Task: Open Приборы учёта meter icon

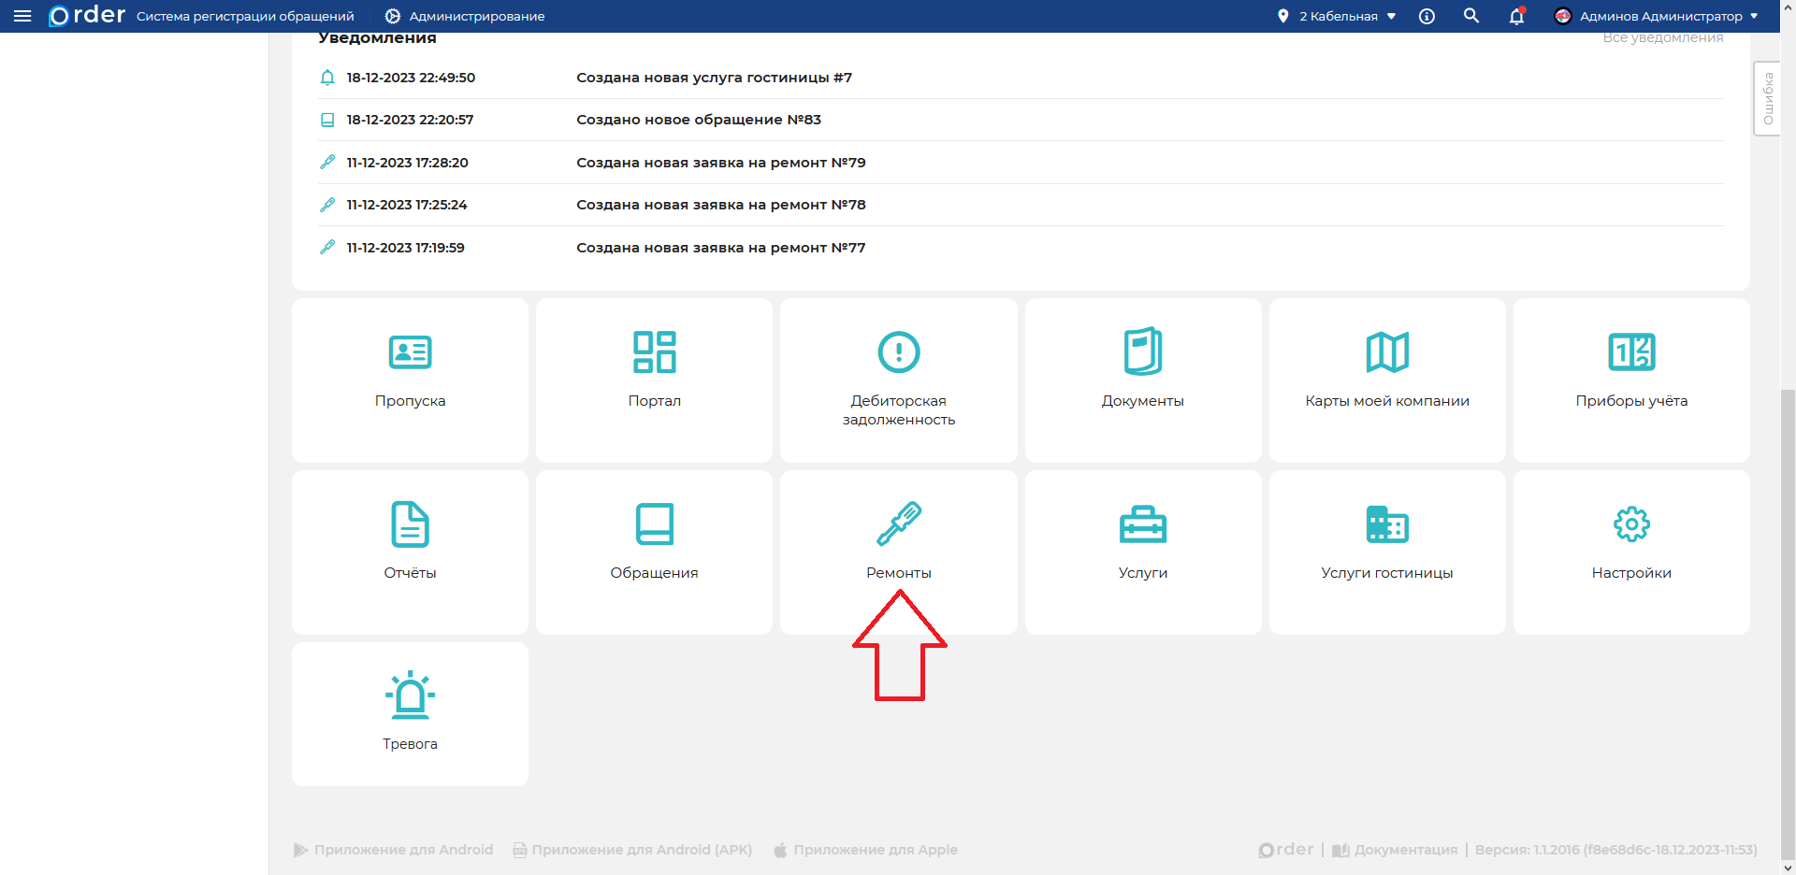Action: [x=1630, y=352]
